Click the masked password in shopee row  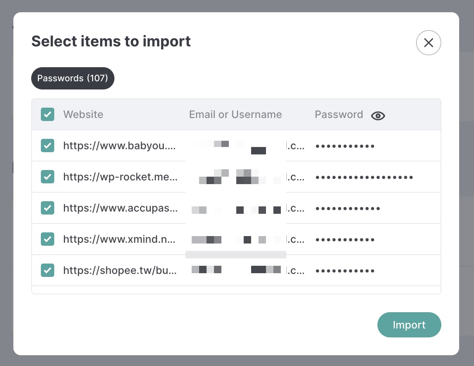point(345,271)
